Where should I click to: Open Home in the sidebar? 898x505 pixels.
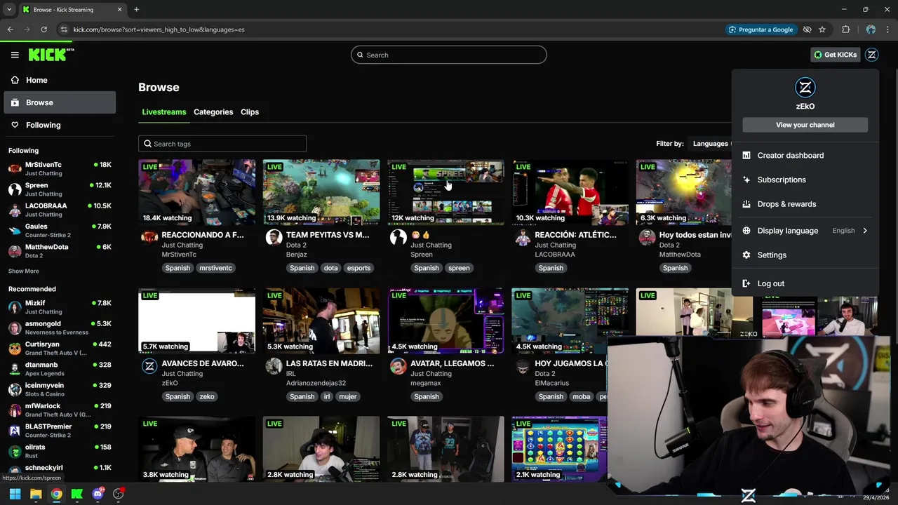pos(60,80)
